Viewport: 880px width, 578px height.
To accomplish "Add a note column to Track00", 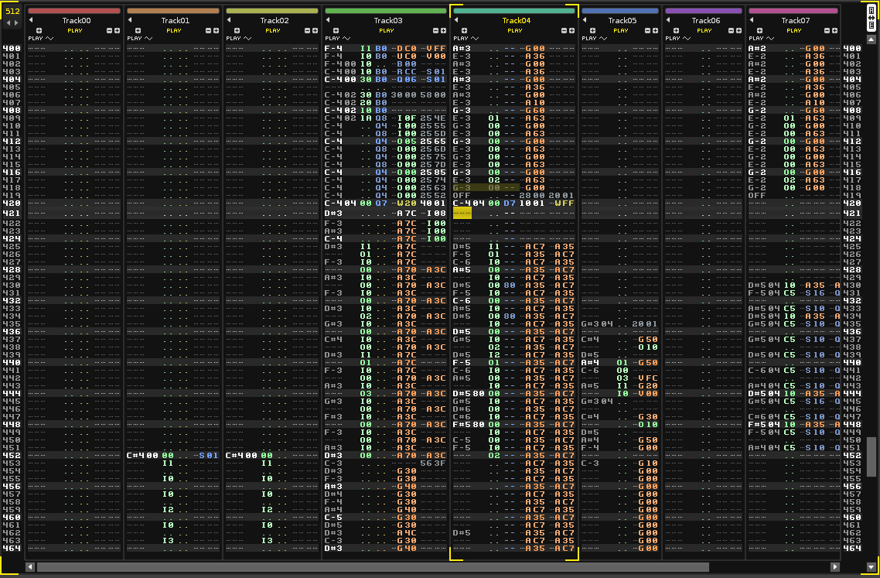I will tap(39, 30).
